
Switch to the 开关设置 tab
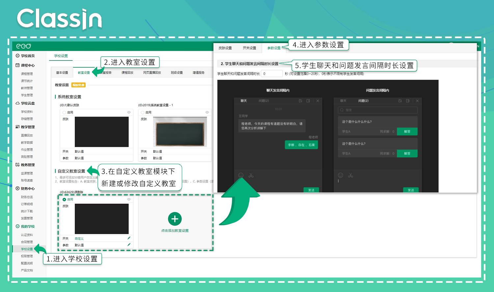[249, 48]
